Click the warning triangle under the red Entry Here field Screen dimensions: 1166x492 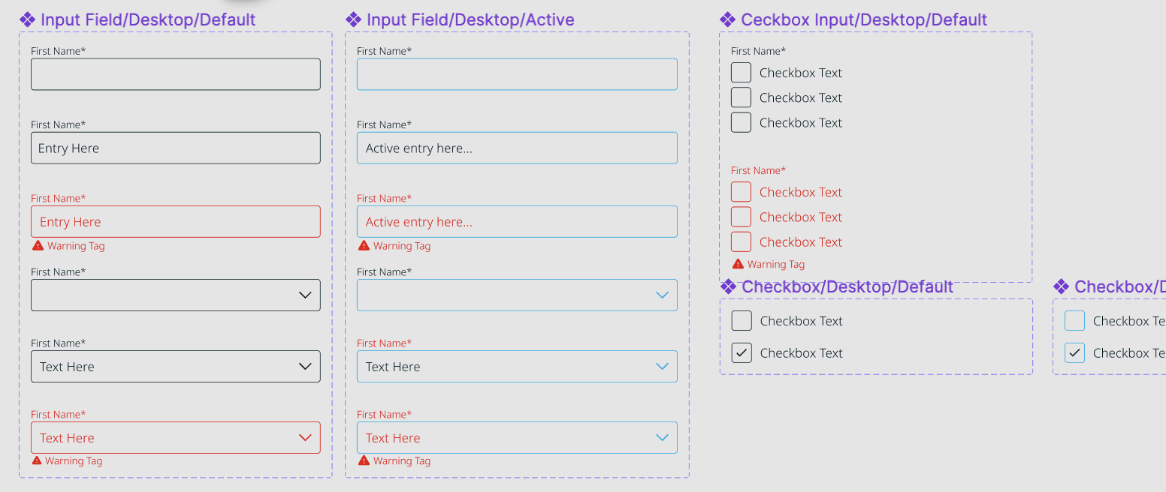(38, 246)
